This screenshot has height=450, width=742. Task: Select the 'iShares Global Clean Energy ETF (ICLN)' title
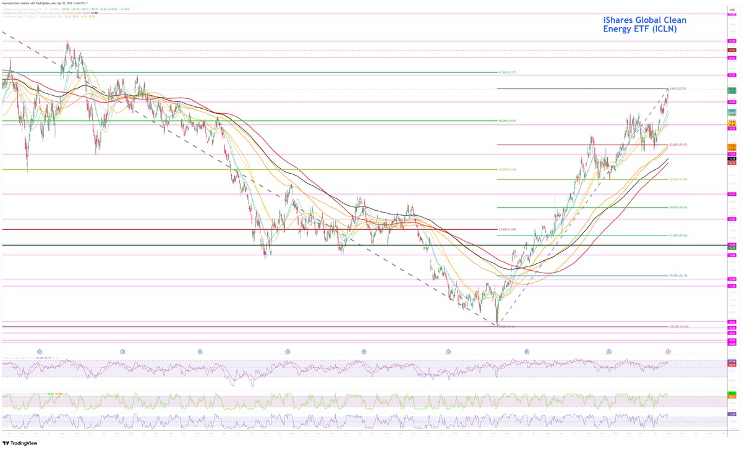[x=644, y=24]
